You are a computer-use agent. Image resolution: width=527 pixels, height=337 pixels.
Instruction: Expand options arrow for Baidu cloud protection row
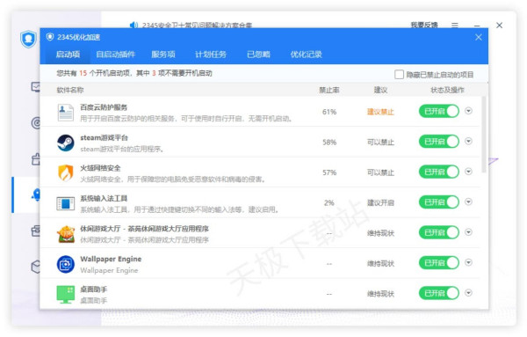468,111
